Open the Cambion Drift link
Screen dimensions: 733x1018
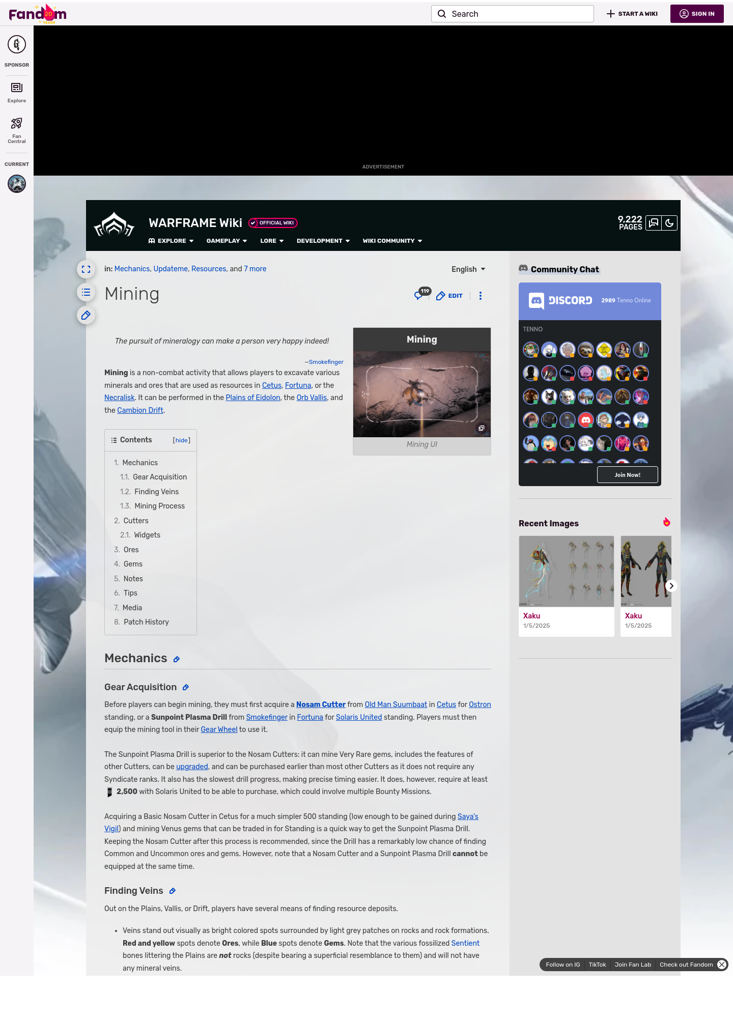coord(140,410)
